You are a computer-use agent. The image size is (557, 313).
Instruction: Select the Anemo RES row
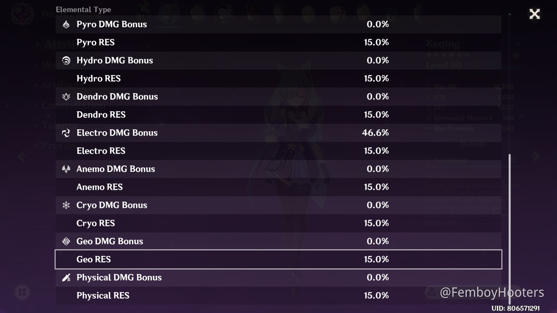[278, 187]
